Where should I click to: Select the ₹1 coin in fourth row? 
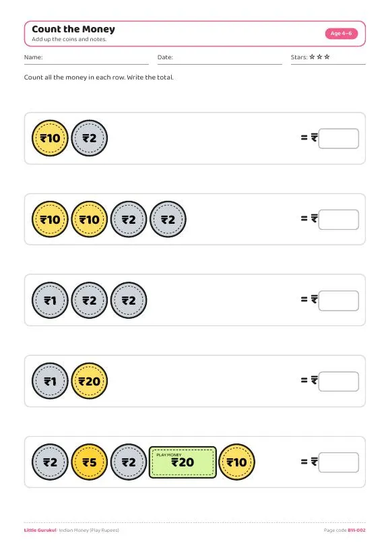coord(50,381)
